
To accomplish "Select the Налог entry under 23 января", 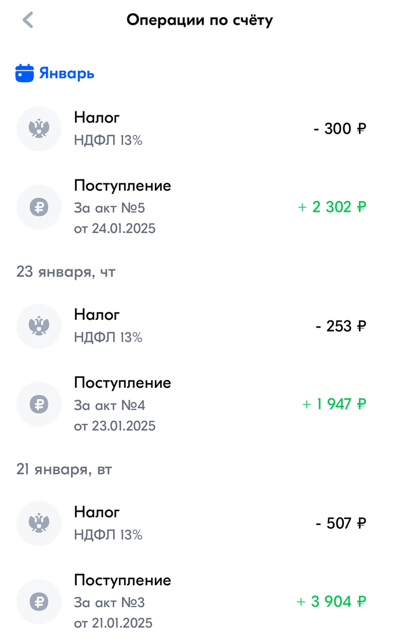I will coord(97,315).
